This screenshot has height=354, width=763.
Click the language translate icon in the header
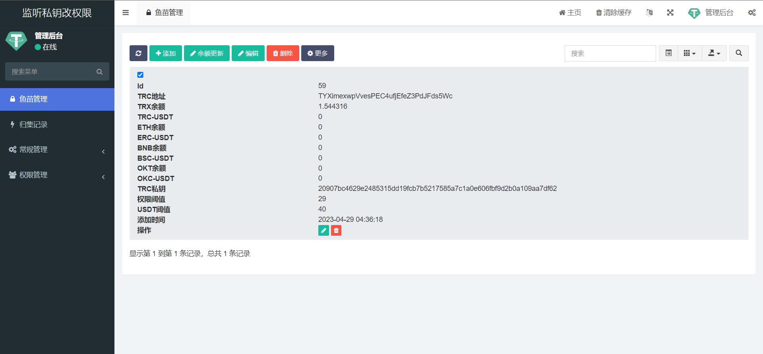649,13
